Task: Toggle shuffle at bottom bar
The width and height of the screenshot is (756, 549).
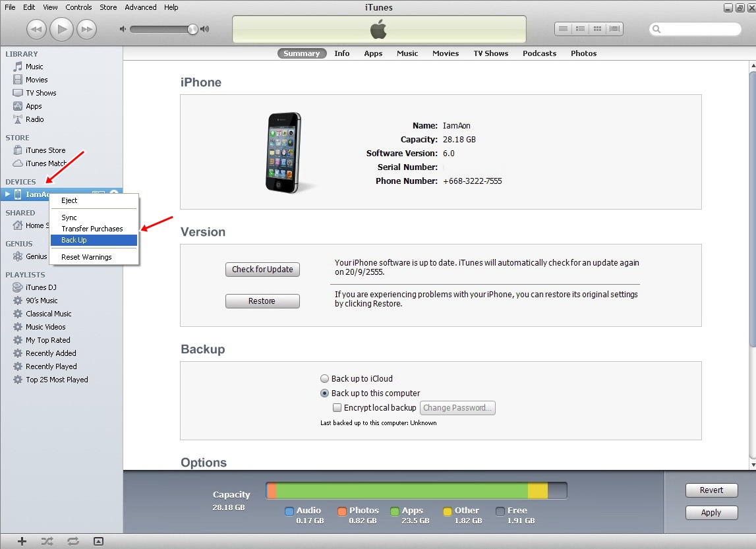Action: coord(47,541)
